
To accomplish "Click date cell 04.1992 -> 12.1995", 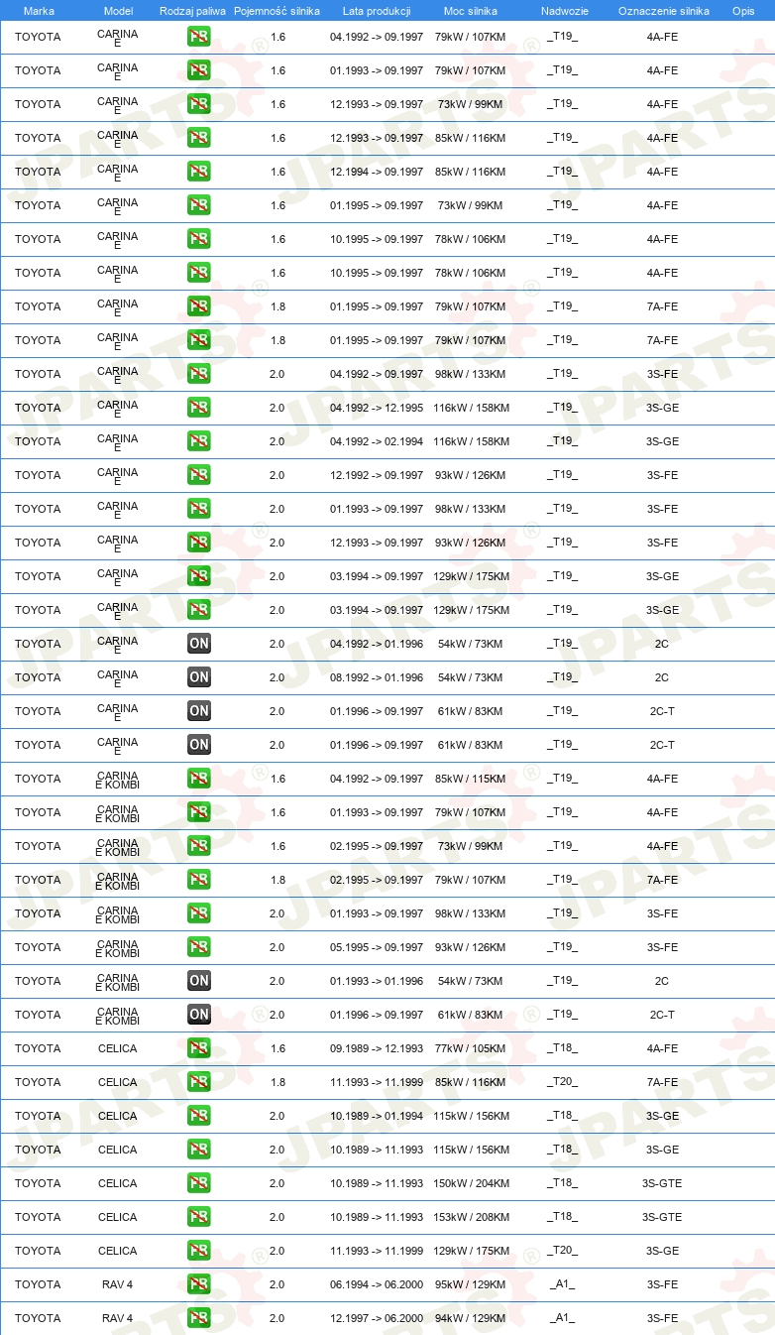I will (377, 408).
